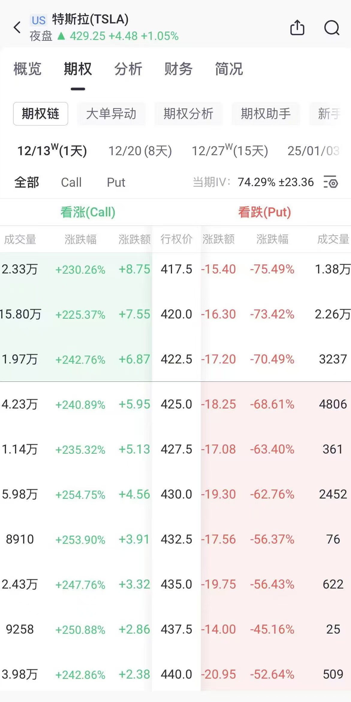Tap the back arrow icon
This screenshot has height=702, width=351.
(17, 28)
